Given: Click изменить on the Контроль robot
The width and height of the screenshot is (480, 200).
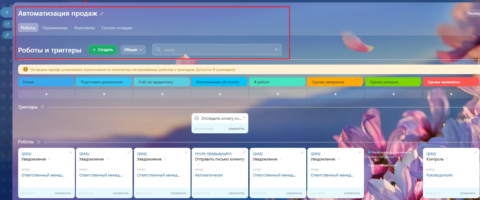Looking at the screenshot, I should 468,193.
